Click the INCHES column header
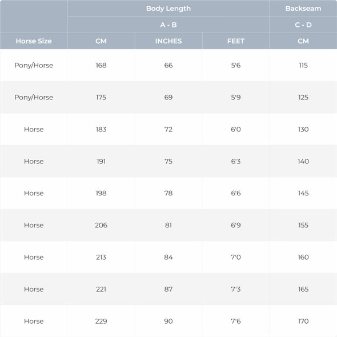 [168, 41]
